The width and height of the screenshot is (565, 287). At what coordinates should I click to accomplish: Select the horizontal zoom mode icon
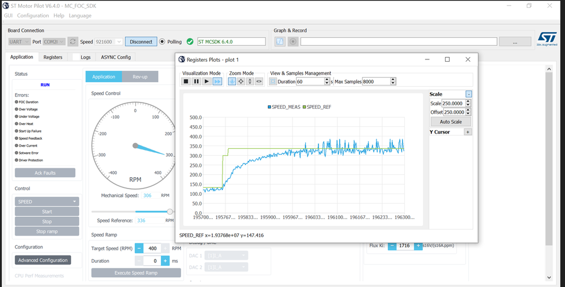[x=259, y=82]
